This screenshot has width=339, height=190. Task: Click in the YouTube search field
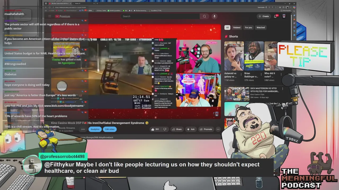pyautogui.click(x=160, y=16)
